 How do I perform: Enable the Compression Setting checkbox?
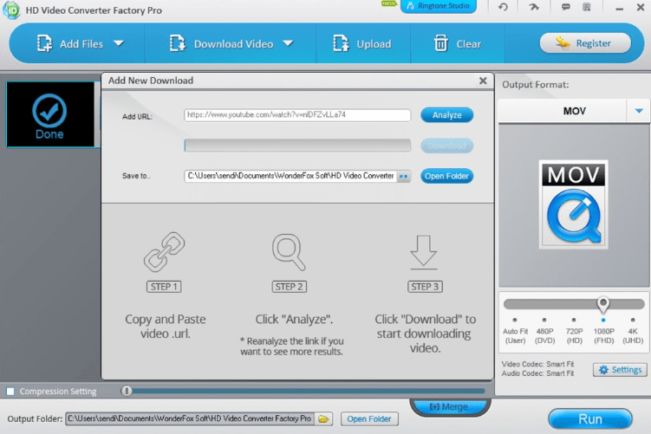pos(10,392)
